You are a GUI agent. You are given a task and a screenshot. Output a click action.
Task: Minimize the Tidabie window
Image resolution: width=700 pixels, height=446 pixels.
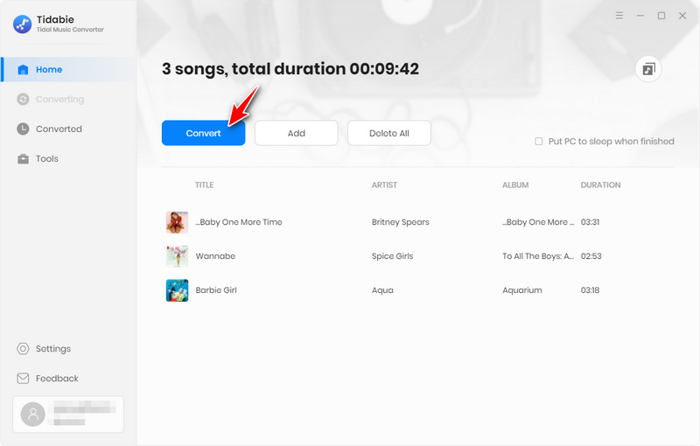[640, 16]
